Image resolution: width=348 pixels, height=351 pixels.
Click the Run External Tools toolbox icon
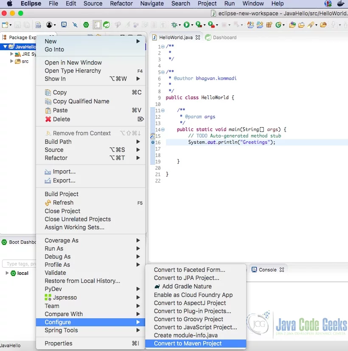(211, 25)
